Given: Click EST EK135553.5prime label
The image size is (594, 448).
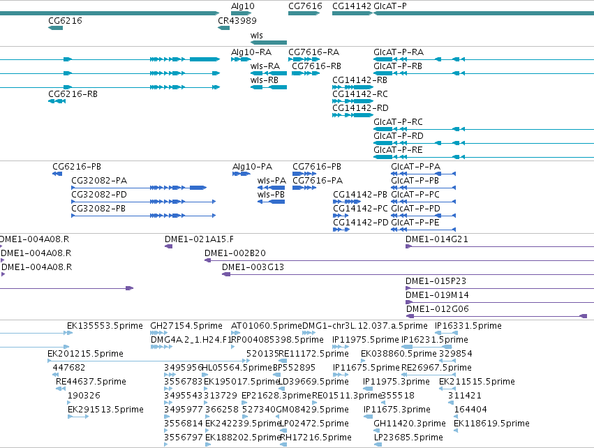Looking at the screenshot, I should [x=105, y=326].
